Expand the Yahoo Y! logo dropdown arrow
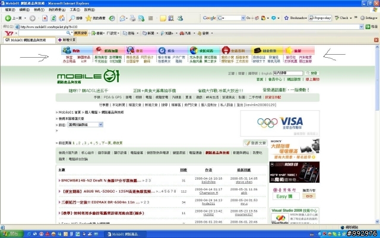The height and width of the screenshot is (238, 380). point(16,33)
